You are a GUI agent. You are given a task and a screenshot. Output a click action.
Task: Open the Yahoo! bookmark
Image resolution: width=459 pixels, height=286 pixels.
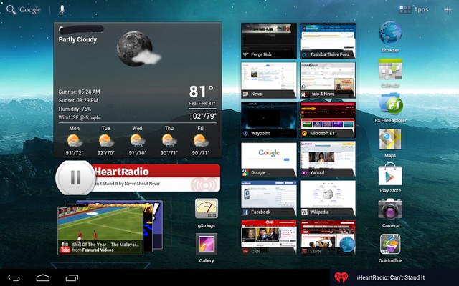328,159
